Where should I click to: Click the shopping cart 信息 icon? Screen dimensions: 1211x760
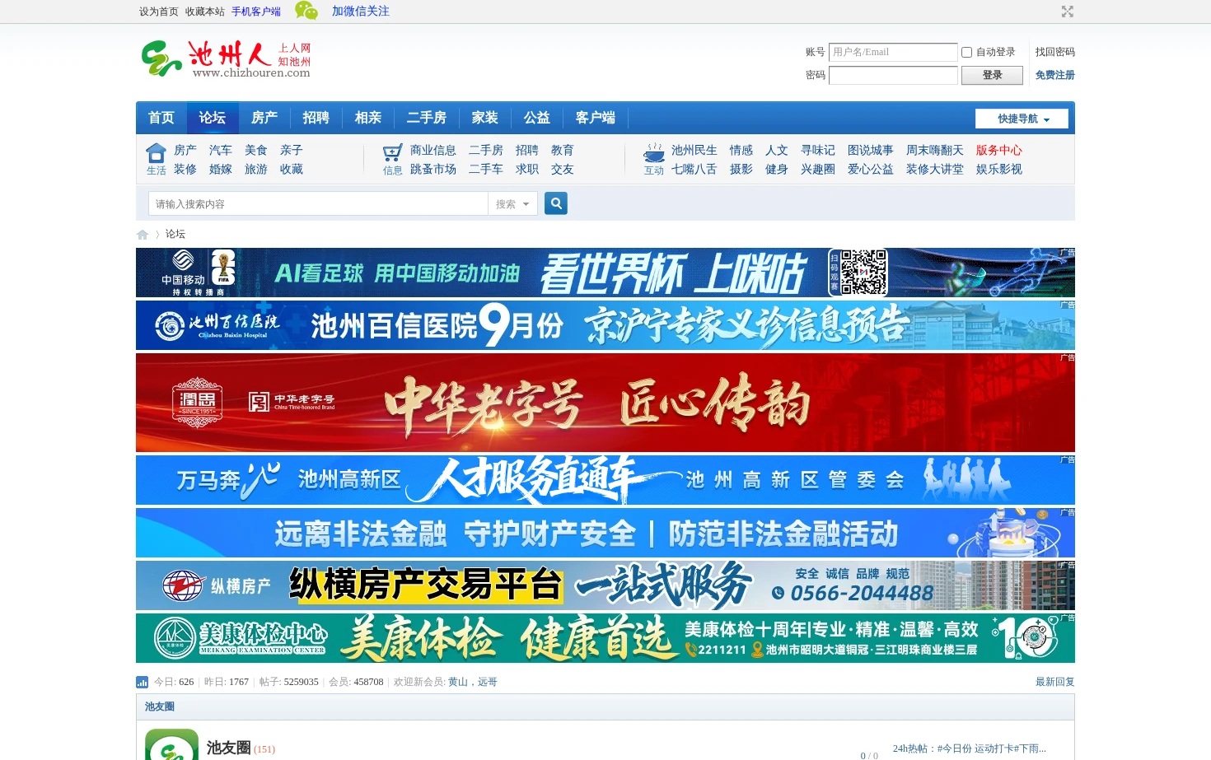[393, 153]
